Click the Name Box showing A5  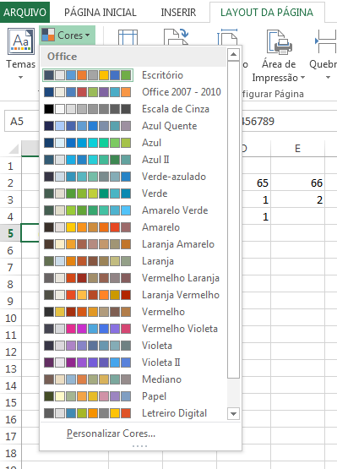(x=21, y=121)
